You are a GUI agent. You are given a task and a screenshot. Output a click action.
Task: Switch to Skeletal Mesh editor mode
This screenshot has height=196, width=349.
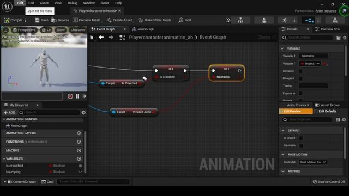coord(264,21)
